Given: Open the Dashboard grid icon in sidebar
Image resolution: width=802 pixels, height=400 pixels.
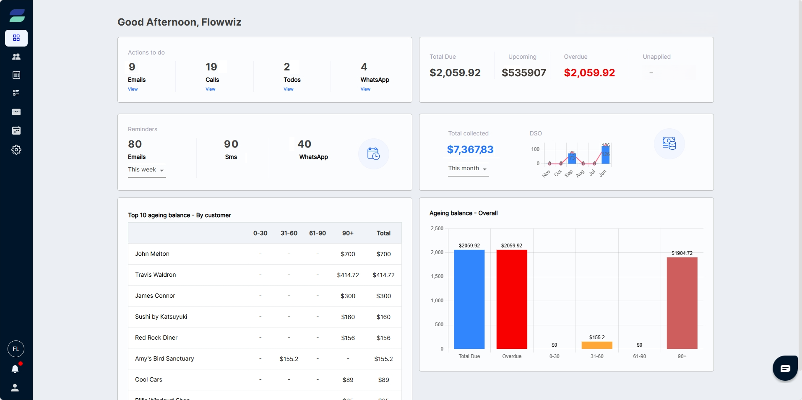Looking at the screenshot, I should coord(16,38).
